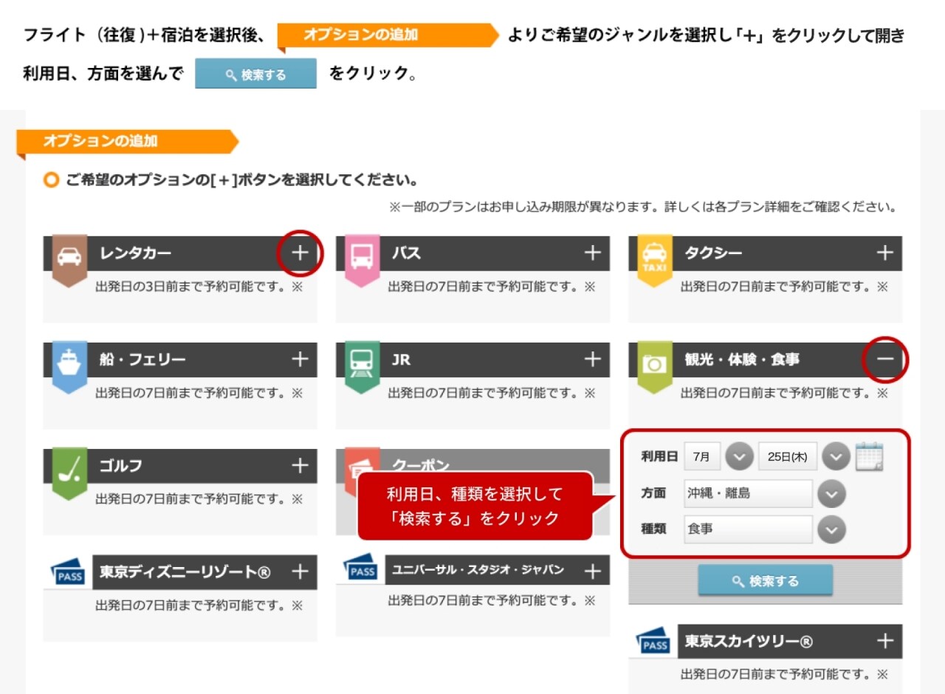Expand the 東京ディズニーリゾート option
Viewport: 945px width, 694px height.
tap(300, 571)
